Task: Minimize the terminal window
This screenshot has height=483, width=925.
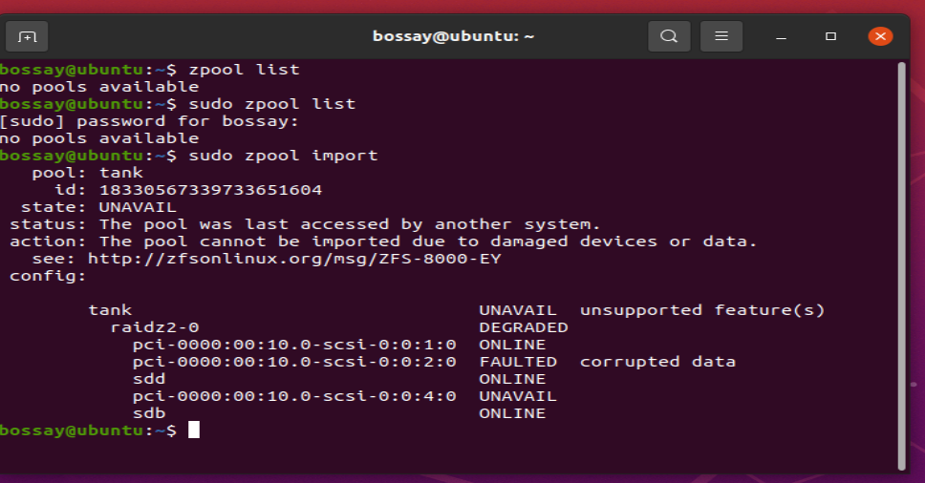Action: click(781, 36)
